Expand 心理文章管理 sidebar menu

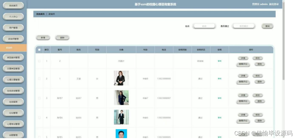[x=13, y=80]
